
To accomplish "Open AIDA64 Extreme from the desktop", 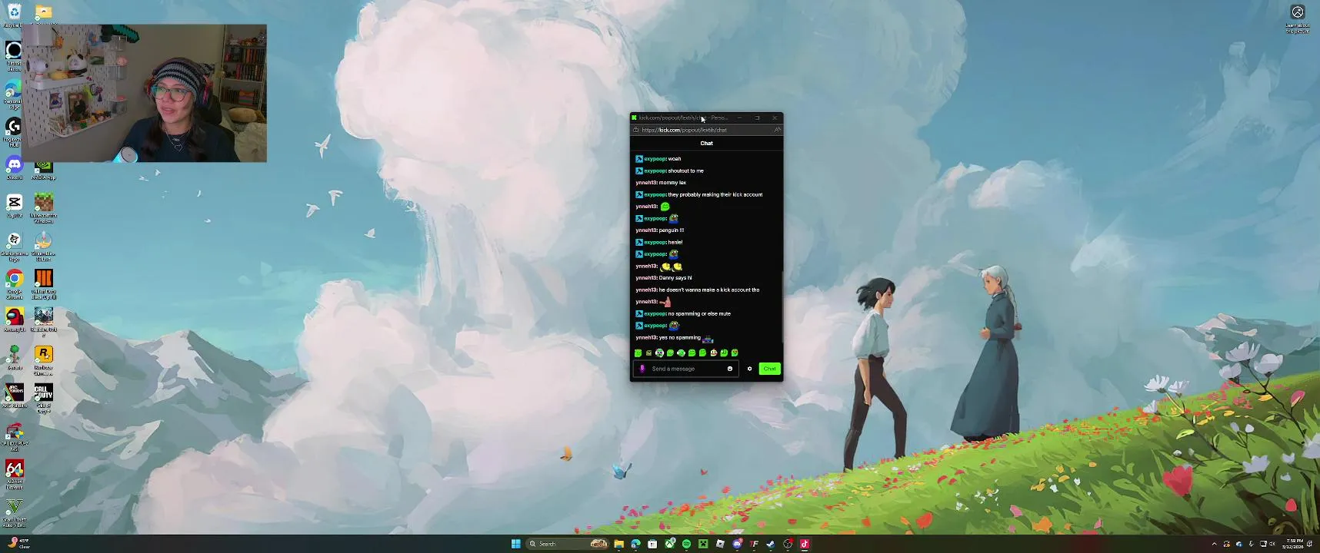I will point(14,474).
